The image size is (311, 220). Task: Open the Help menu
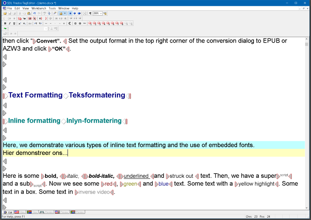click(75, 8)
